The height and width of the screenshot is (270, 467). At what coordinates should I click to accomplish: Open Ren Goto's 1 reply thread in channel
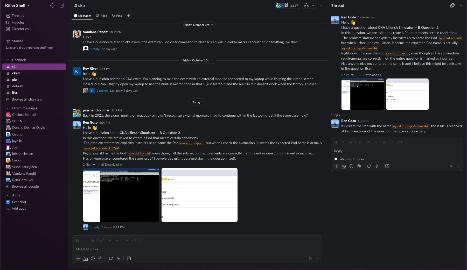coord(95,227)
